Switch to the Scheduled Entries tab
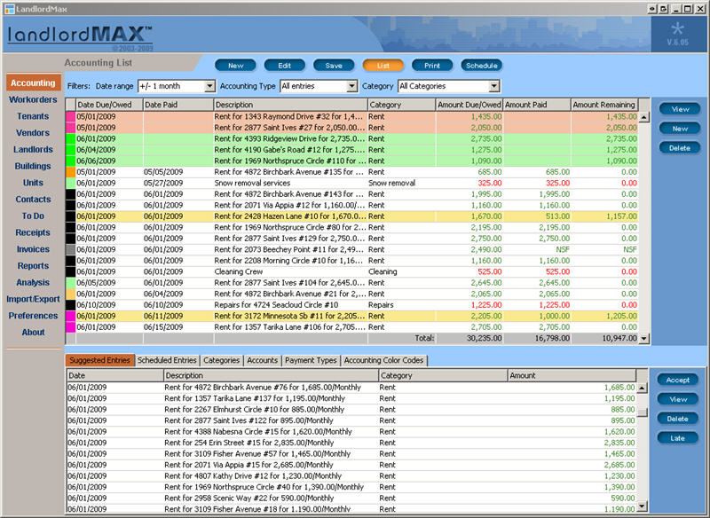 click(x=167, y=360)
